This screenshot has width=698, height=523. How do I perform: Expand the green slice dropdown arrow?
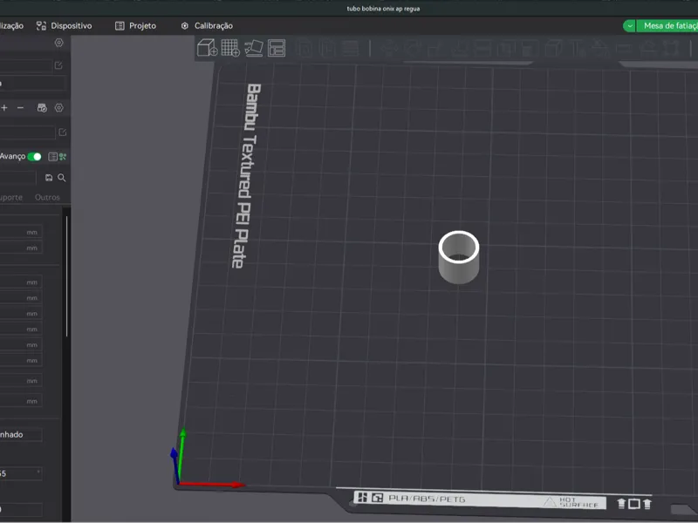click(x=629, y=26)
